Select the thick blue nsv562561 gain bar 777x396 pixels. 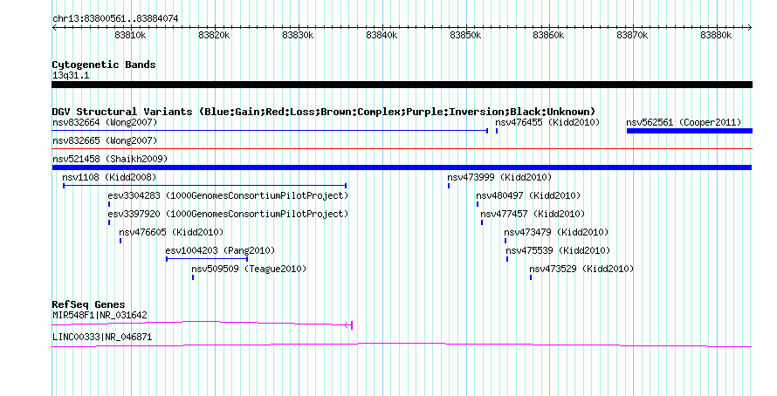690,131
